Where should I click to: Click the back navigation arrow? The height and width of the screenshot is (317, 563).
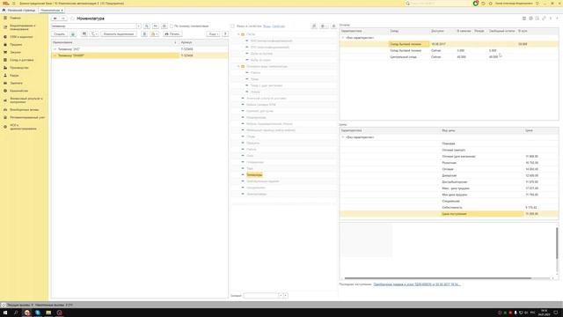point(55,18)
